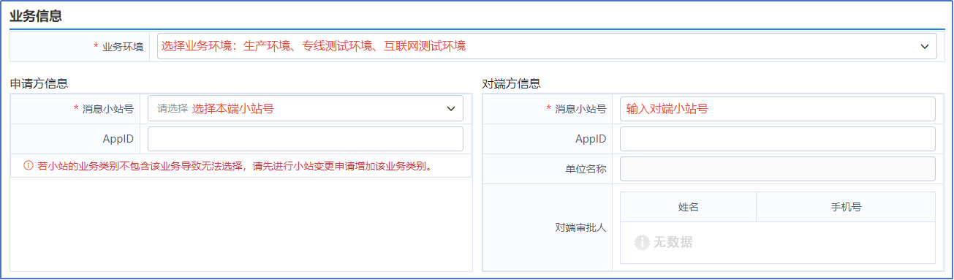Open the 业务环境 dropdown field

tap(547, 46)
